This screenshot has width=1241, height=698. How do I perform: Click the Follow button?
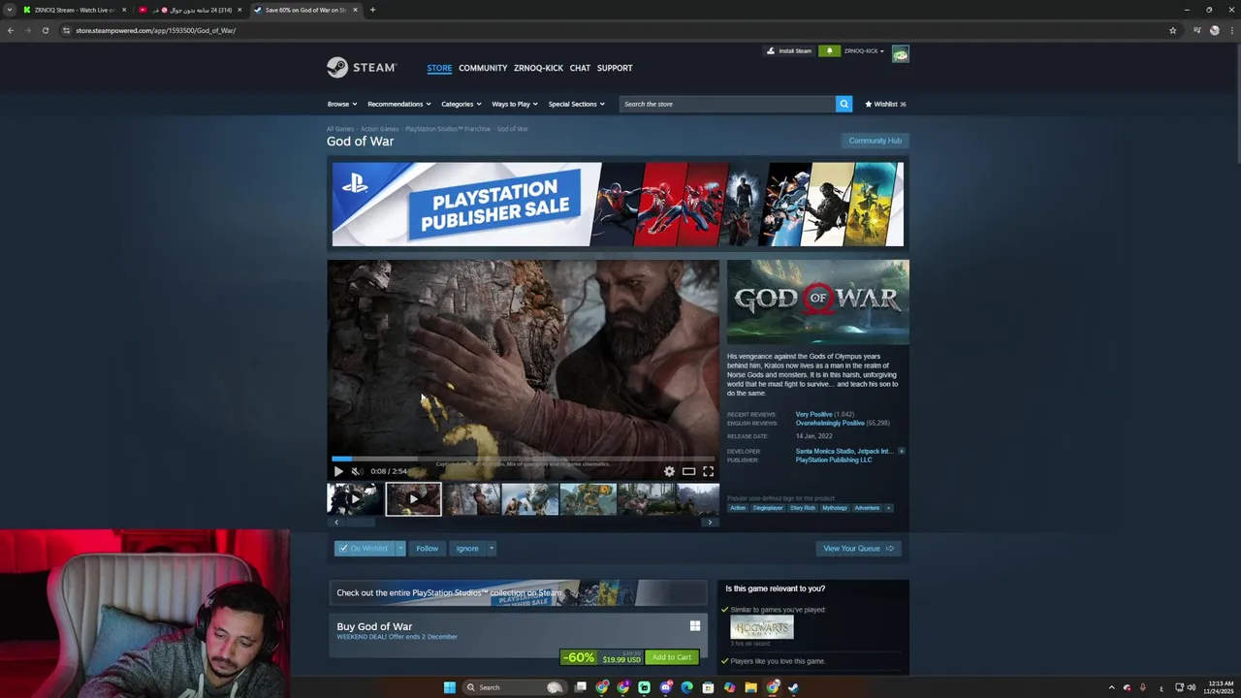pyautogui.click(x=427, y=549)
